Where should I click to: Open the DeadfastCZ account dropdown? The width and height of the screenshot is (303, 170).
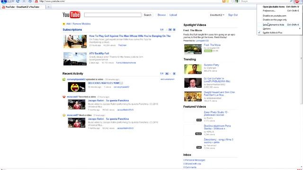point(217,15)
